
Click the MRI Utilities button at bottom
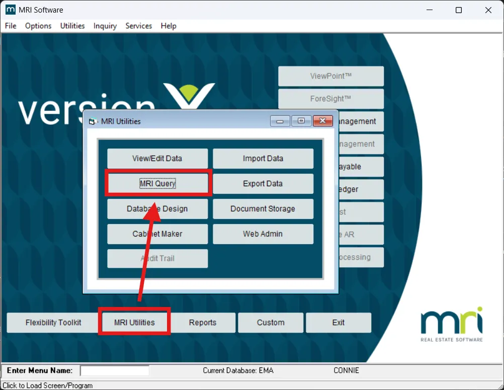134,323
